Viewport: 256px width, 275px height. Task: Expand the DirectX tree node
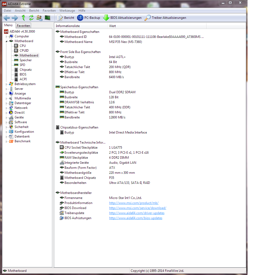click(x=6, y=113)
